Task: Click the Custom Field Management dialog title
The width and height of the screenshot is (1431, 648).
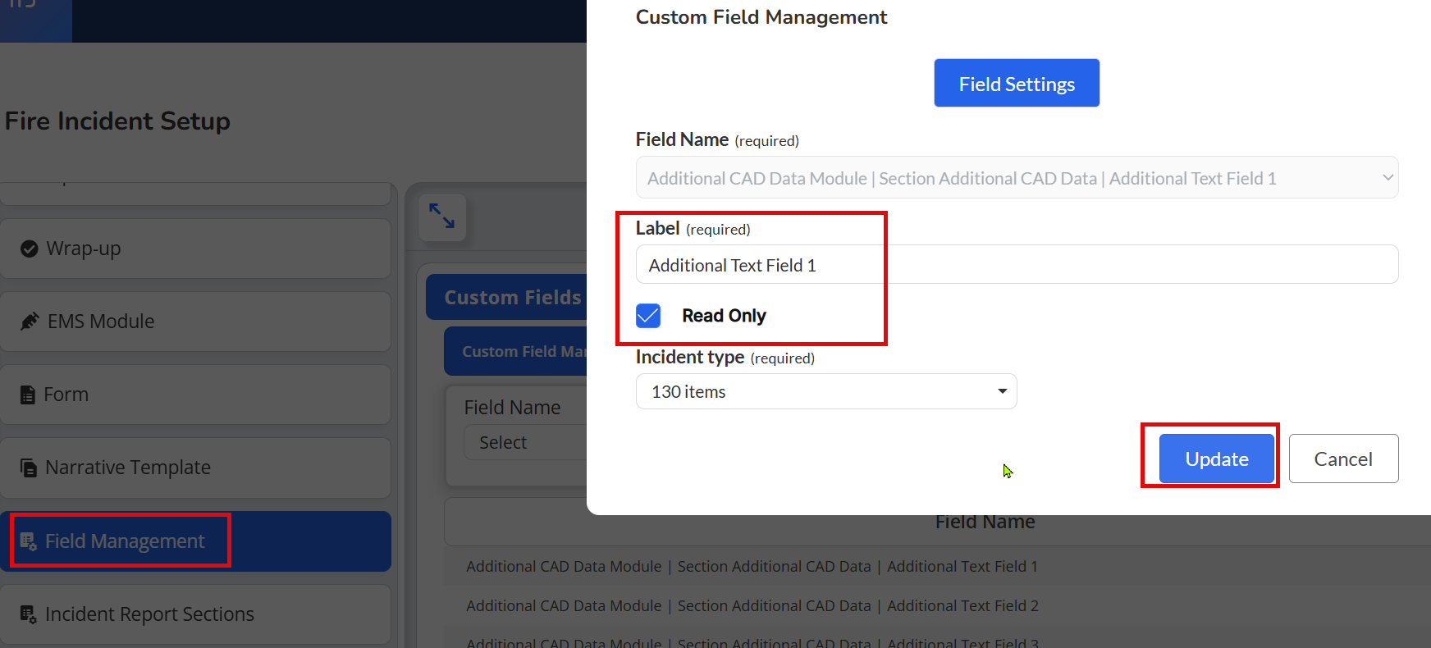Action: (761, 17)
